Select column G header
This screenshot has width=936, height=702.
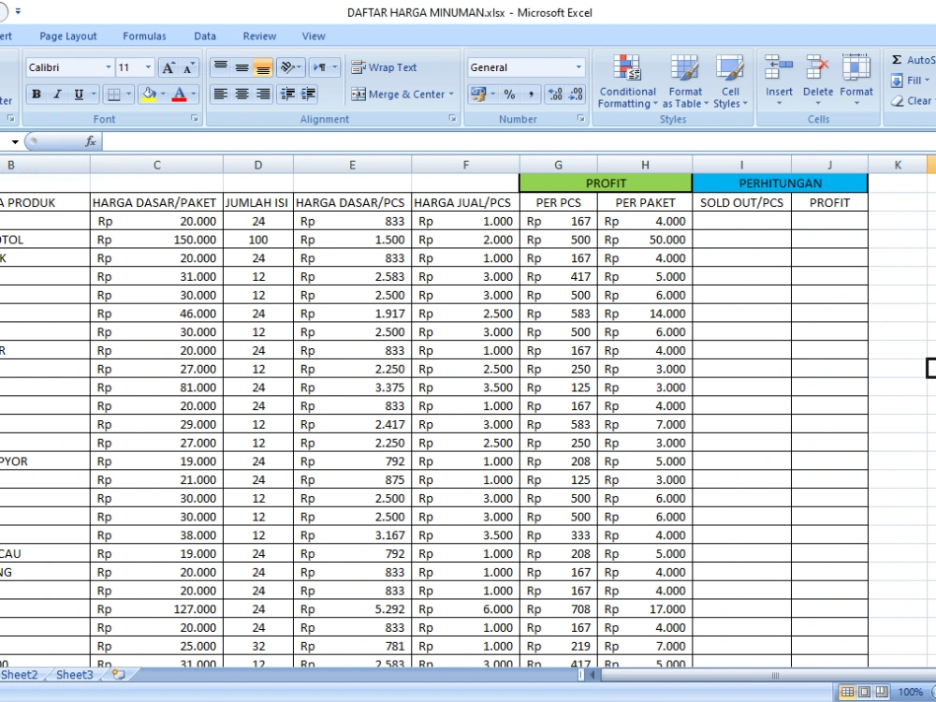pos(558,165)
